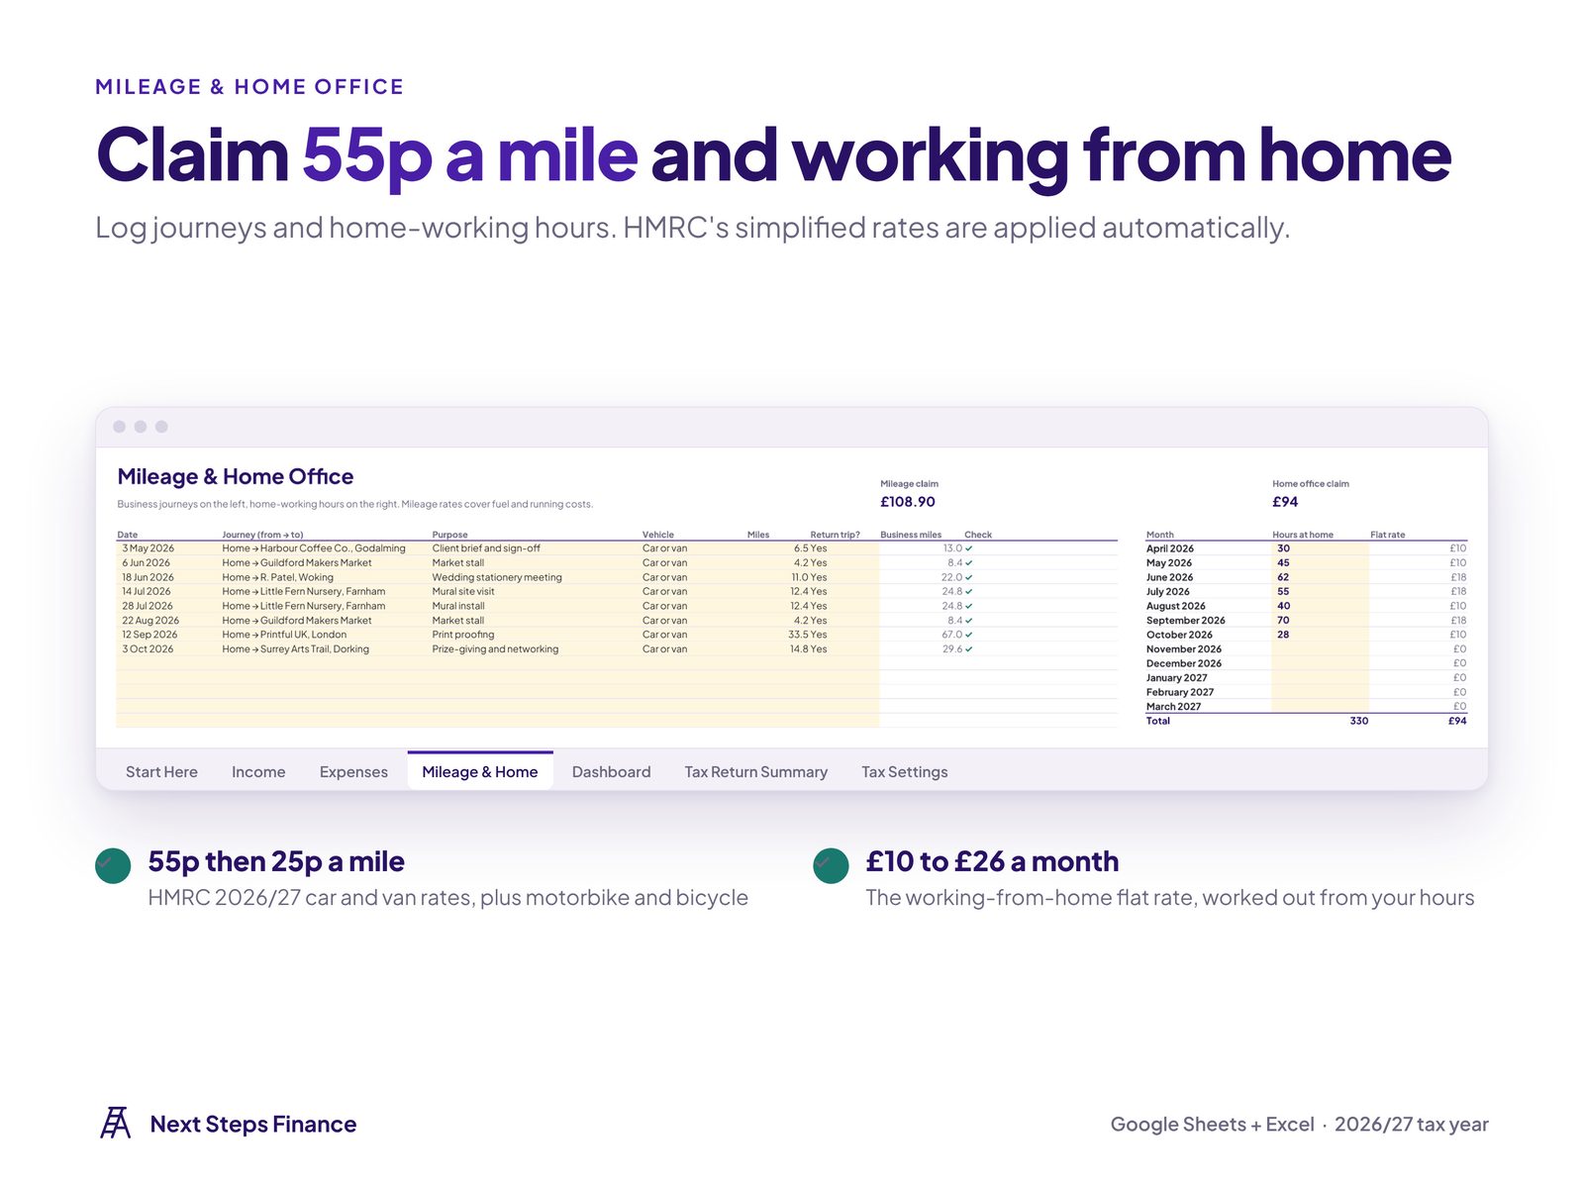This screenshot has height=1188, width=1584.
Task: Click the empty November 2026 hours cell
Action: pyautogui.click(x=1320, y=649)
